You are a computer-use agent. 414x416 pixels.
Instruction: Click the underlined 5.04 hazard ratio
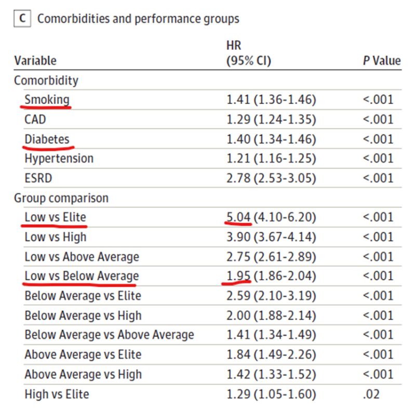coord(238,217)
